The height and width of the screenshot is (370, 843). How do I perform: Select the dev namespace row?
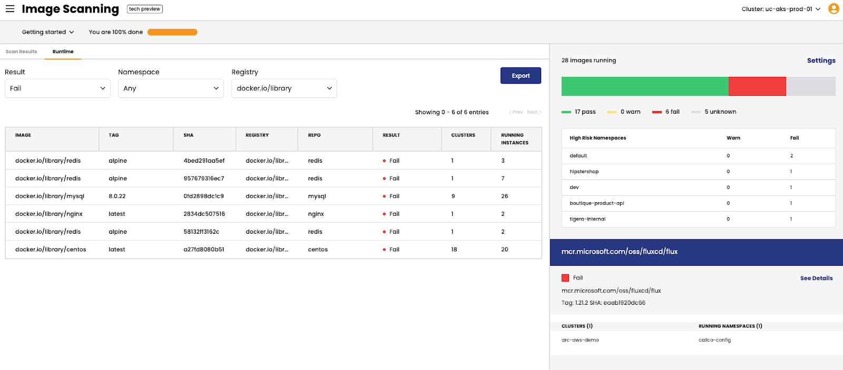click(x=699, y=187)
